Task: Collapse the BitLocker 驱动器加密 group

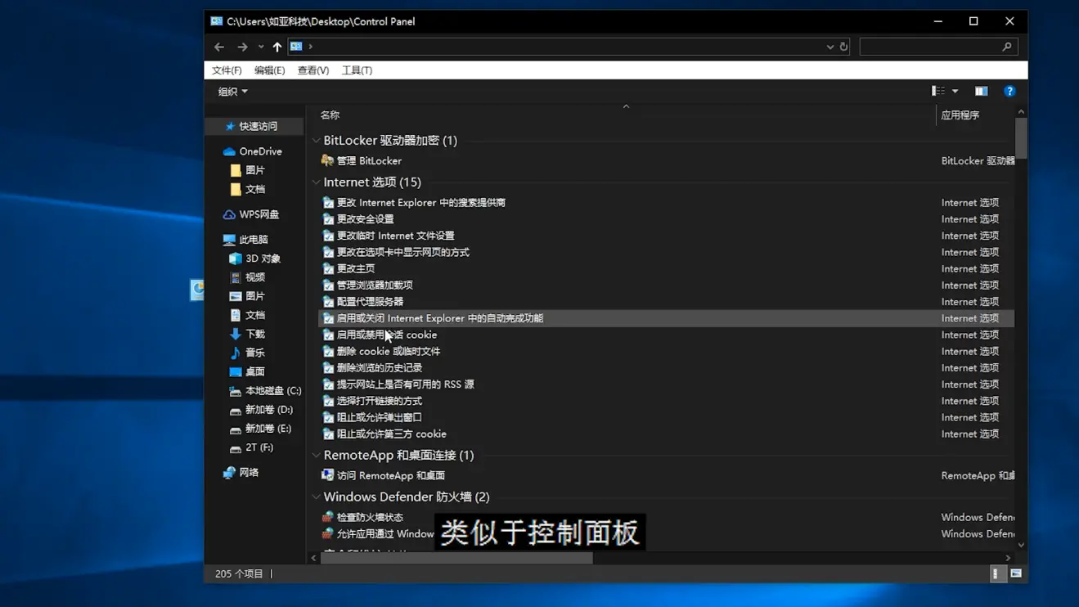Action: pyautogui.click(x=317, y=141)
